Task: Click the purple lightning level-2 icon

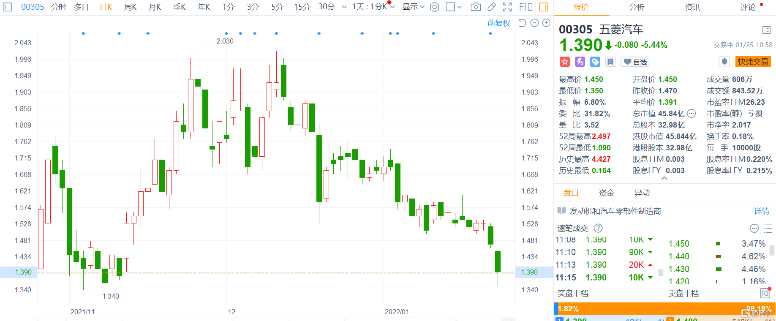Action: (580, 62)
